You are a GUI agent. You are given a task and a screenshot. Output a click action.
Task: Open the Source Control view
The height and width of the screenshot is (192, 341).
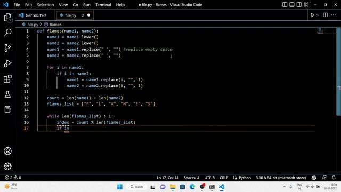pyautogui.click(x=7, y=48)
